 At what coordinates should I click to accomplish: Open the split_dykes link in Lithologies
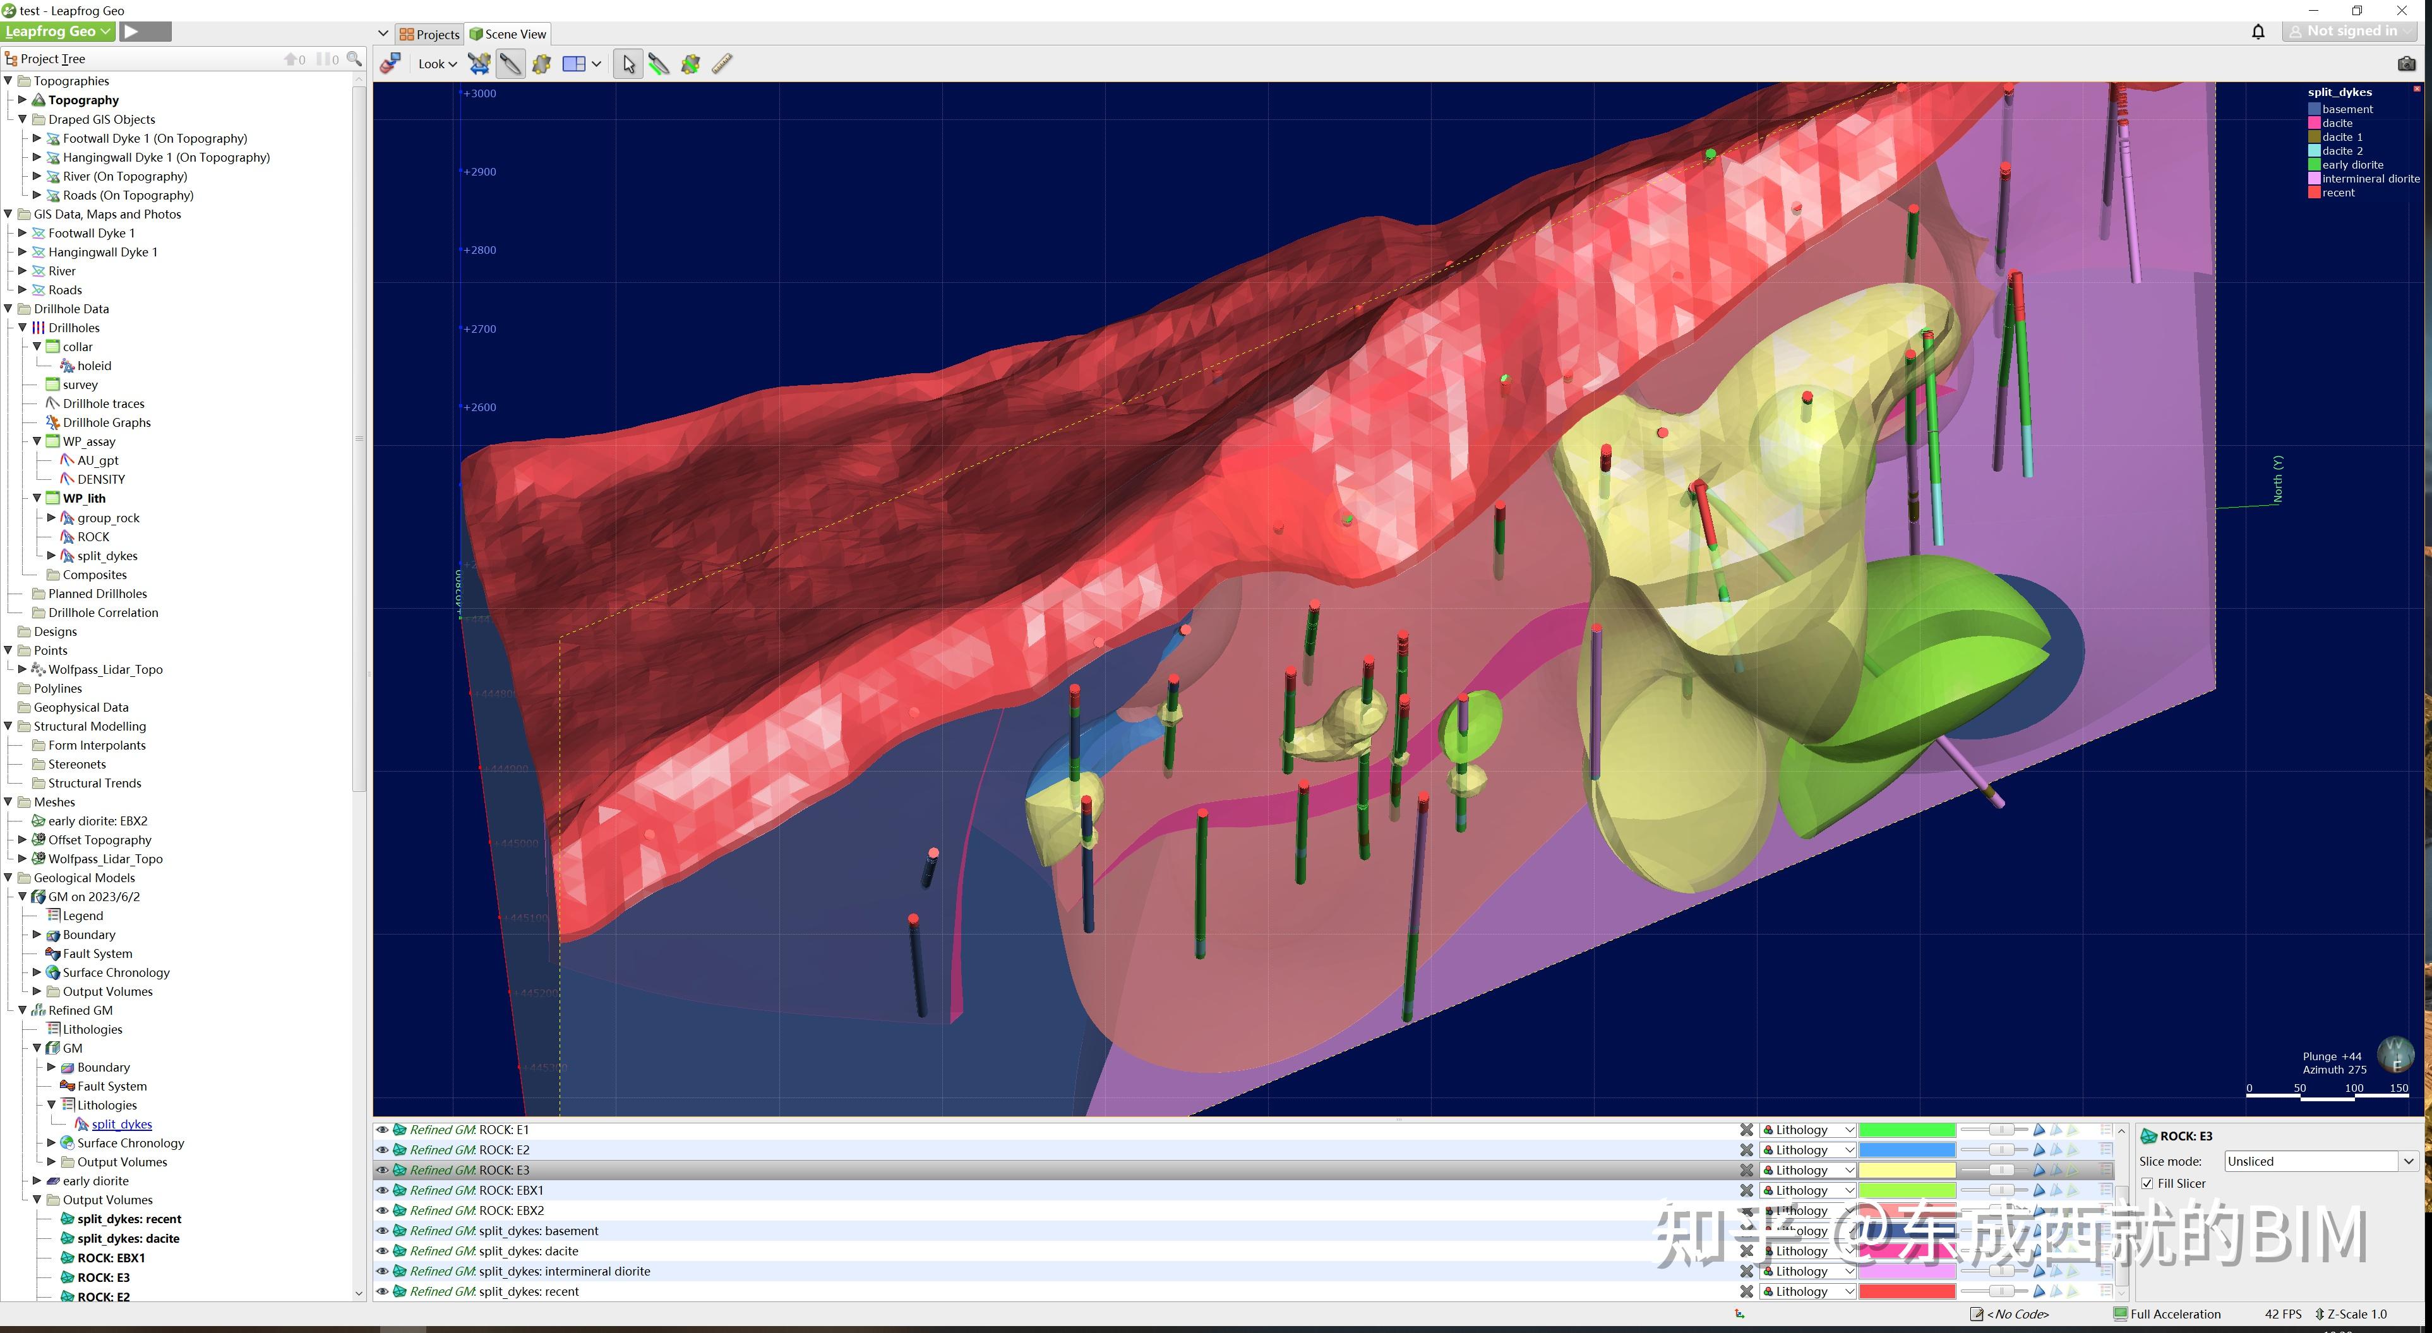click(x=122, y=1125)
